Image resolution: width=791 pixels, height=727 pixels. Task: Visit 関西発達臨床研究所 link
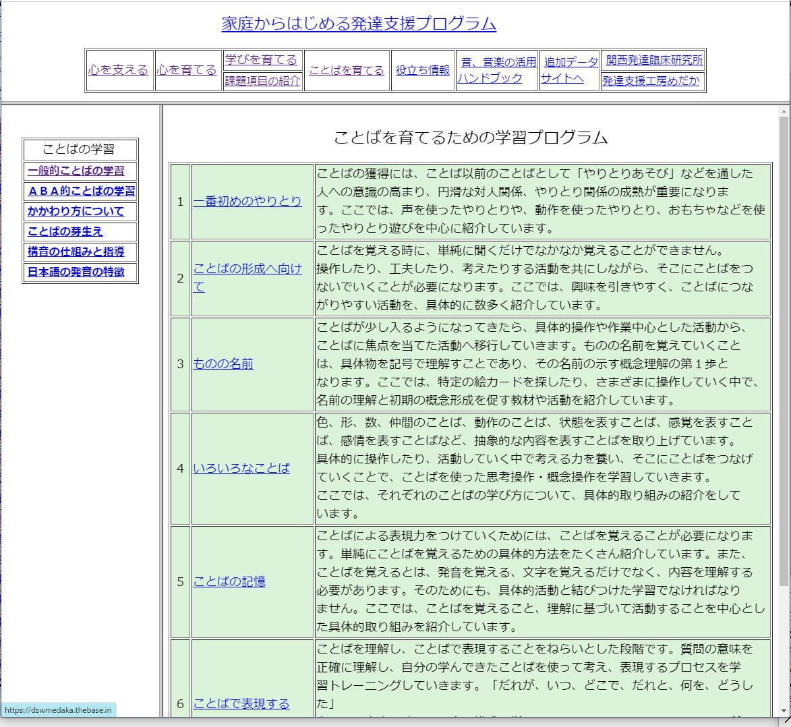coord(653,60)
